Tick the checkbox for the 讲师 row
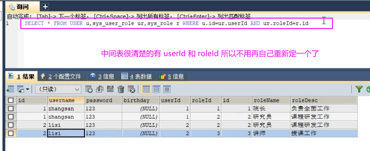 [11, 133]
